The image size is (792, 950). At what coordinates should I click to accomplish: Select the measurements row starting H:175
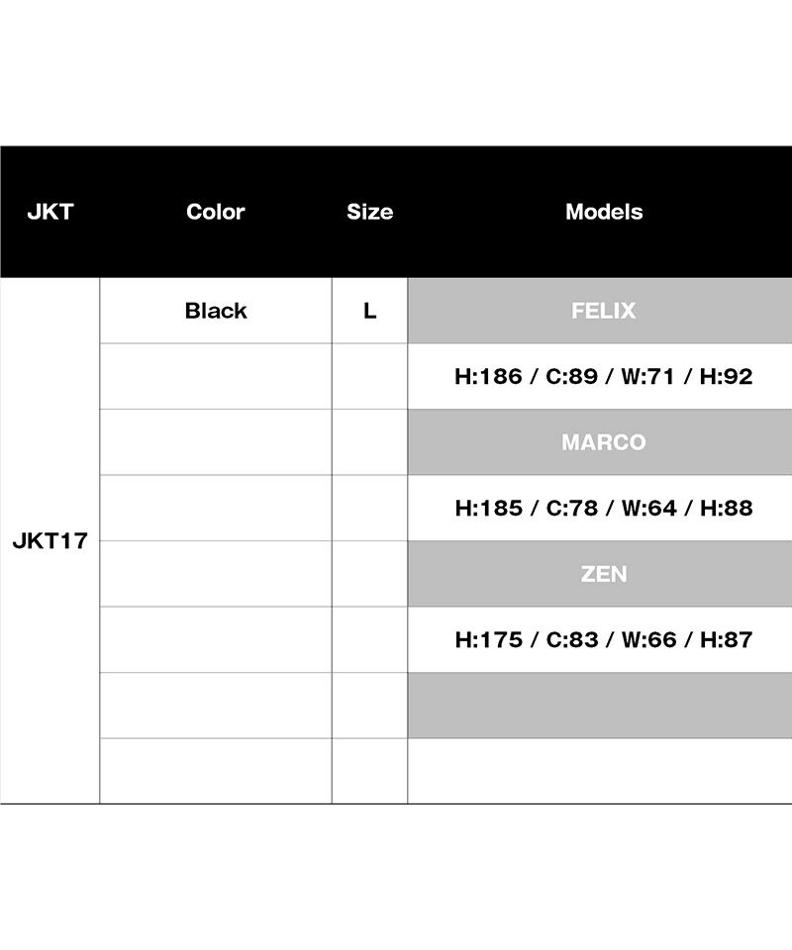(x=604, y=639)
